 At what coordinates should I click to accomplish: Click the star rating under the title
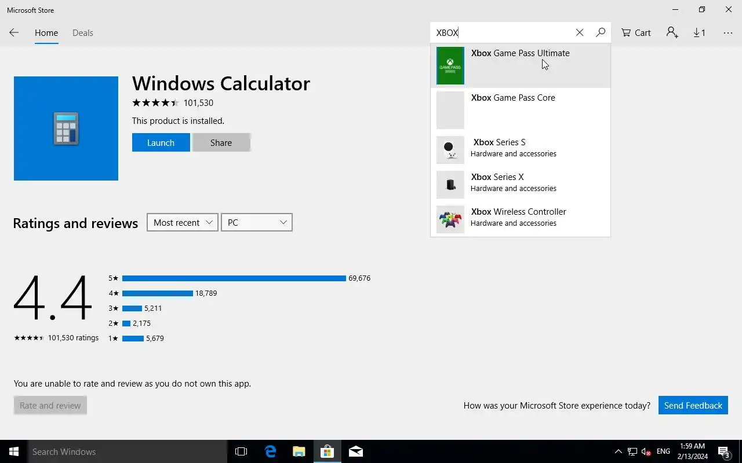point(155,103)
